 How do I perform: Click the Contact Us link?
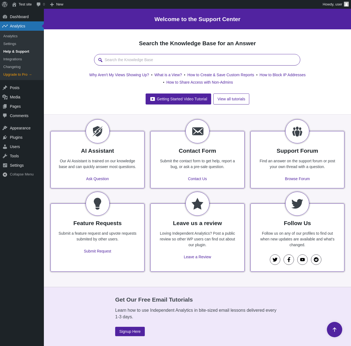click(197, 179)
